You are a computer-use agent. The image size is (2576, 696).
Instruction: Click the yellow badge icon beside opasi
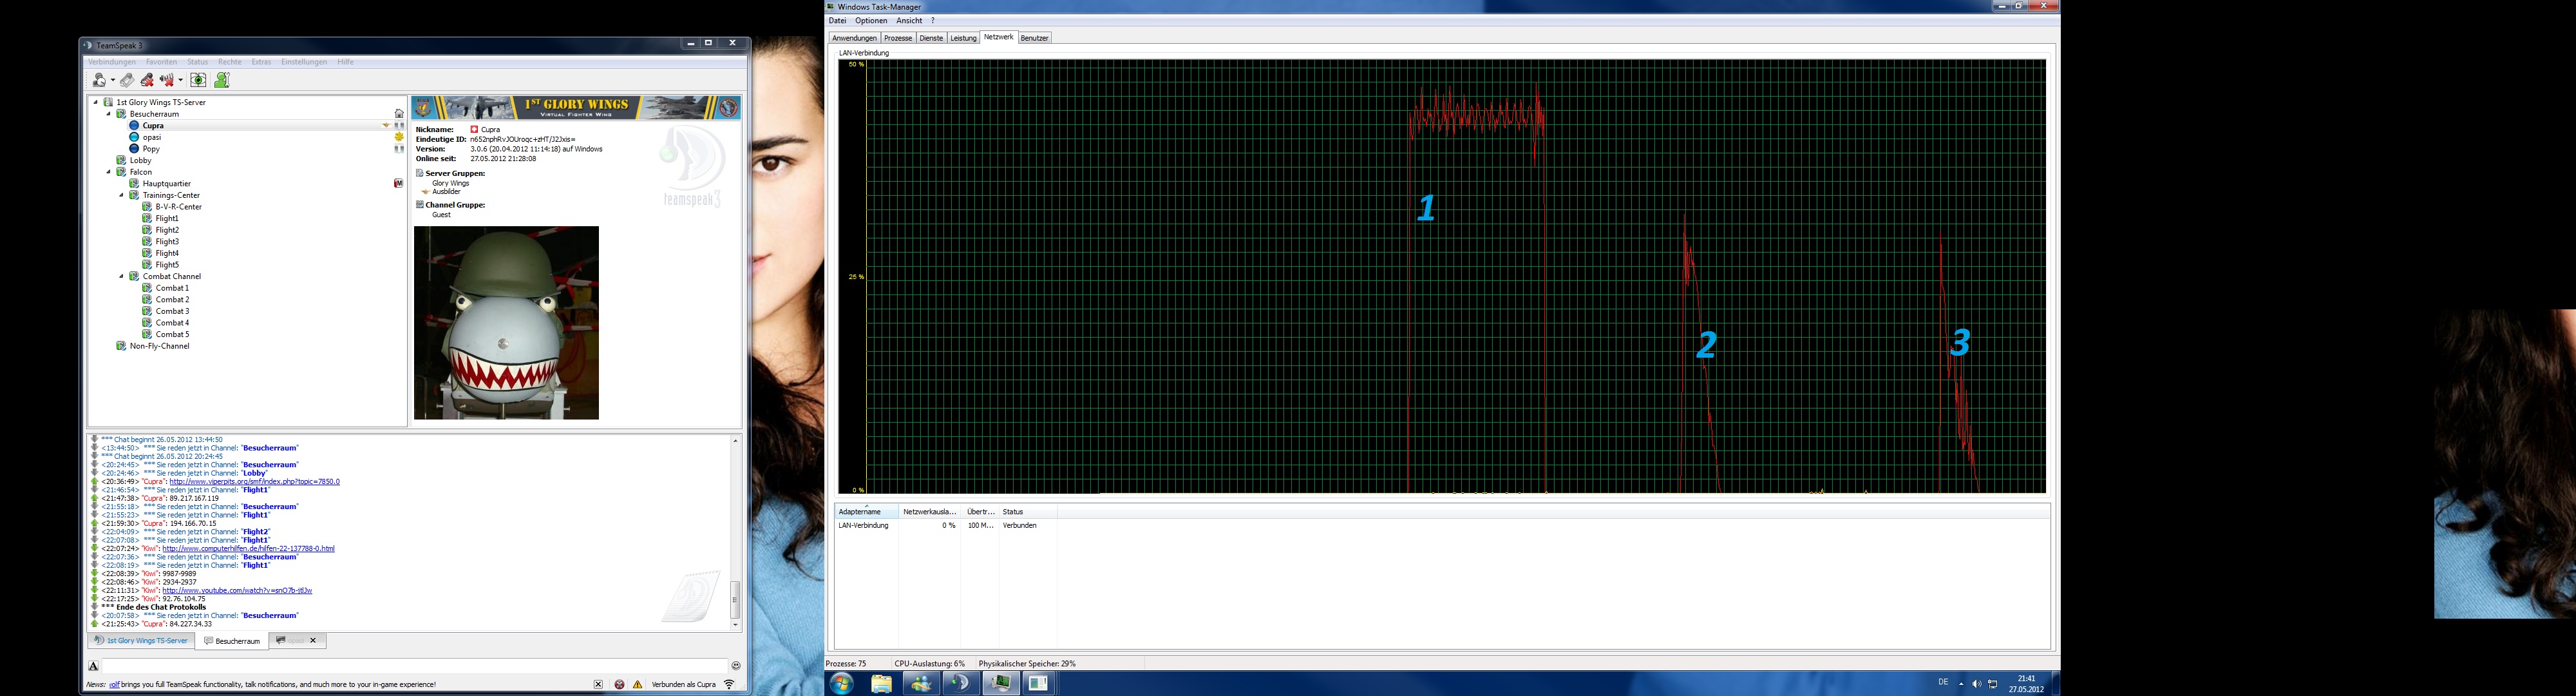[x=399, y=137]
